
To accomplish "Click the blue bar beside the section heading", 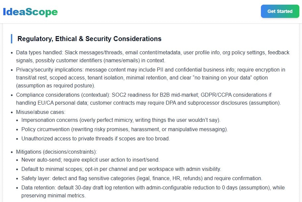I will pos(12,39).
